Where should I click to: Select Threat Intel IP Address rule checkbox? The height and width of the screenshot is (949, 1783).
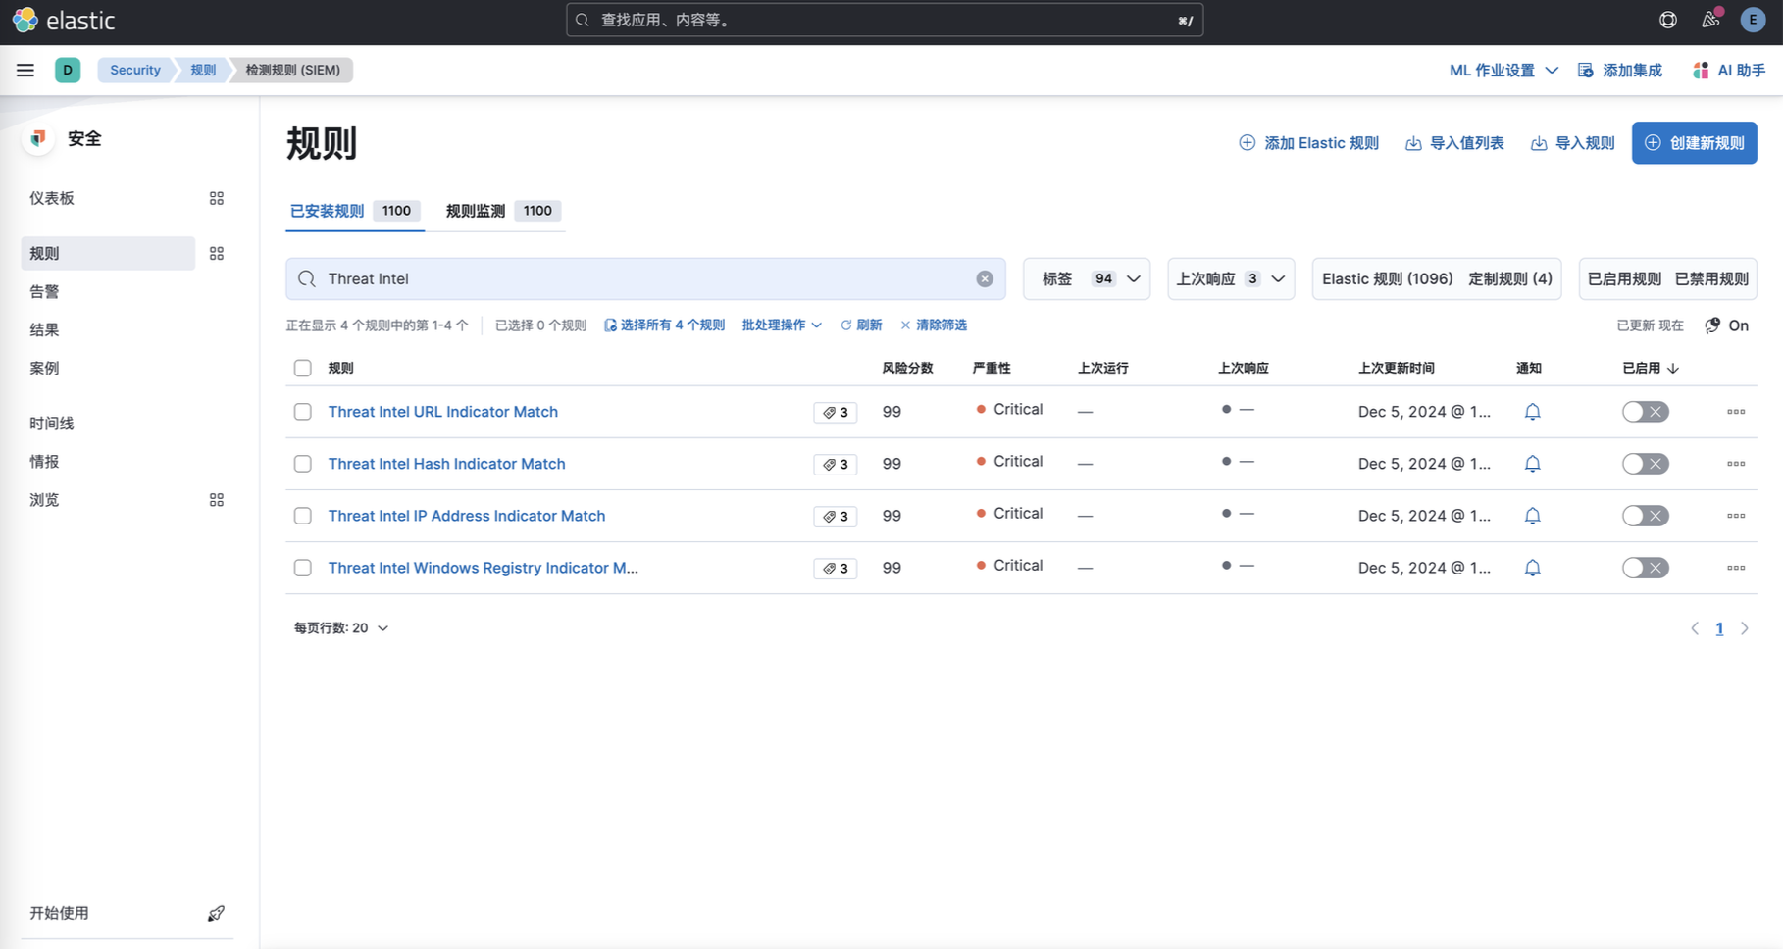tap(303, 516)
